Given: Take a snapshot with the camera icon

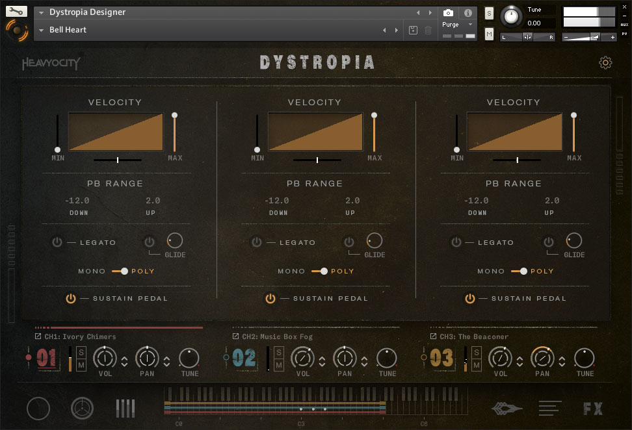Looking at the screenshot, I should pyautogui.click(x=448, y=12).
